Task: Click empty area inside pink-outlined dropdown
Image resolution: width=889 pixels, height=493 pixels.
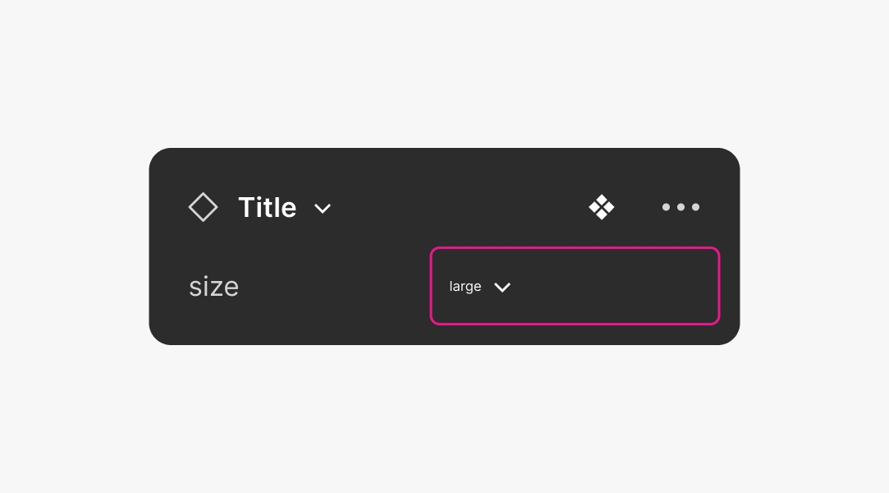Action: click(624, 286)
